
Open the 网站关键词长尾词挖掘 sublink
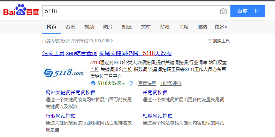[70, 93]
